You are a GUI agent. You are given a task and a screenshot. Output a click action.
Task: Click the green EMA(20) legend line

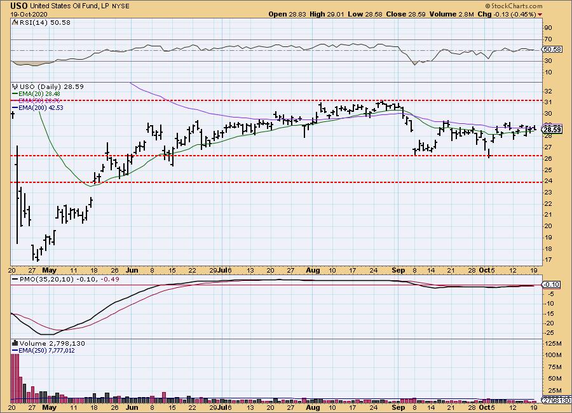tap(15, 94)
